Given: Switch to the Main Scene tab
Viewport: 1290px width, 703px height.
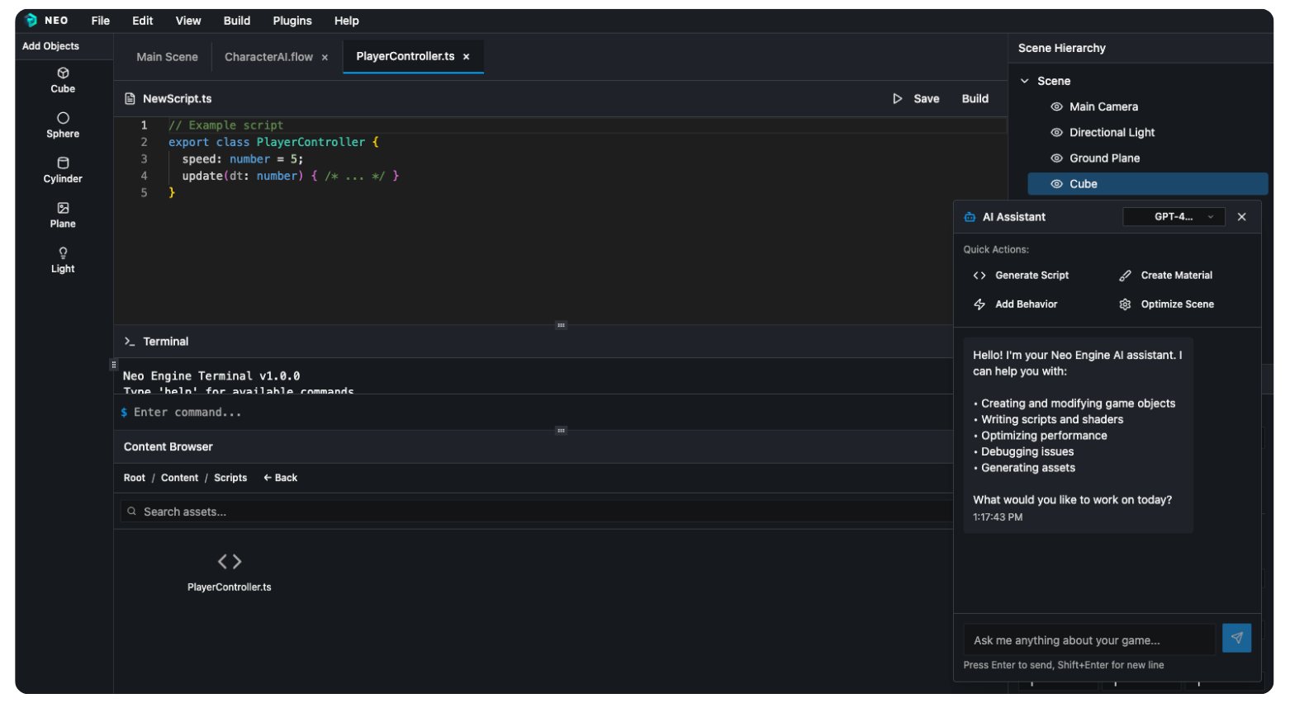Looking at the screenshot, I should click(x=167, y=57).
